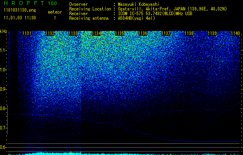Click the 1.0 kHz axis label

coord(3,70)
